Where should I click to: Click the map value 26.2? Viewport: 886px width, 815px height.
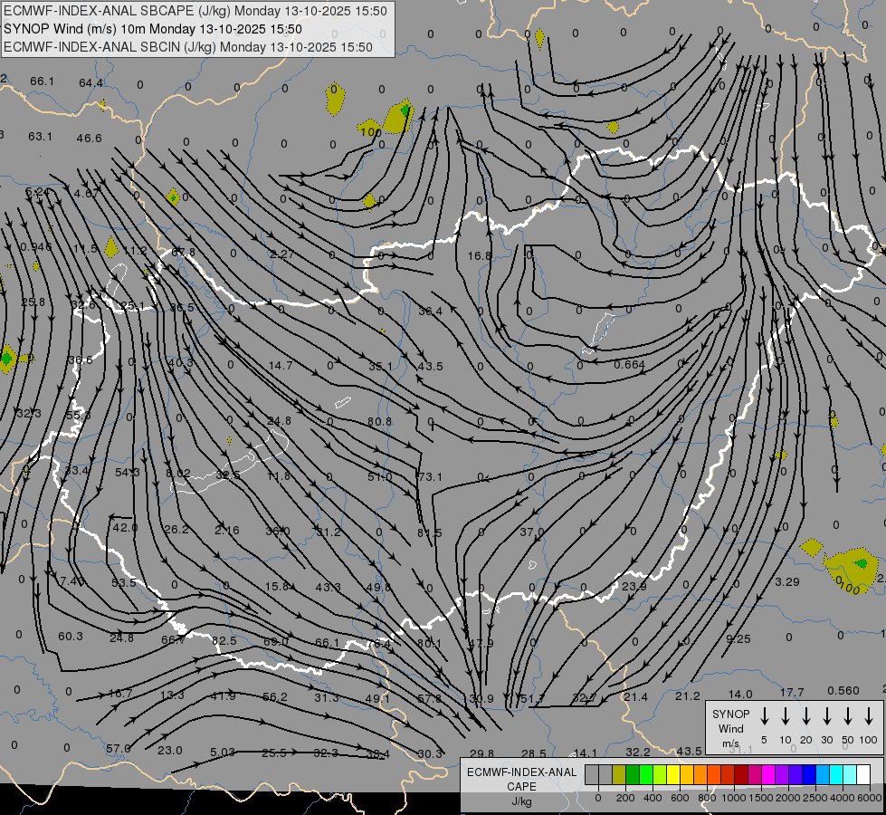click(x=176, y=530)
